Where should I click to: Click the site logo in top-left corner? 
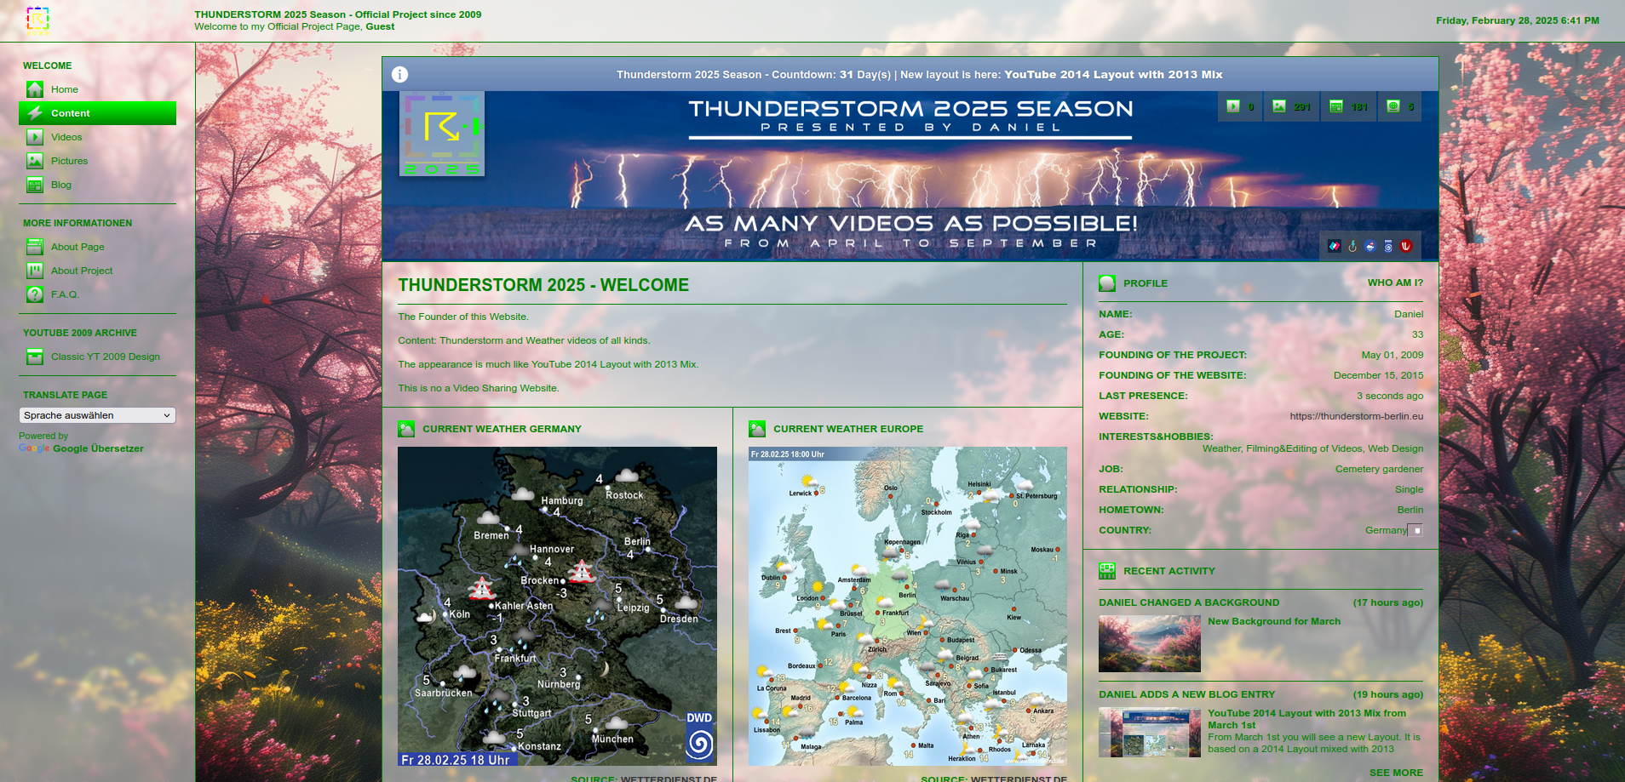pos(37,20)
